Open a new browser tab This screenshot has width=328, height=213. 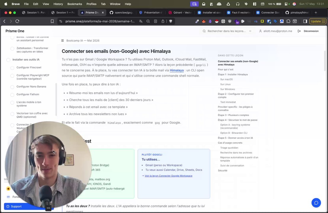click(x=316, y=12)
